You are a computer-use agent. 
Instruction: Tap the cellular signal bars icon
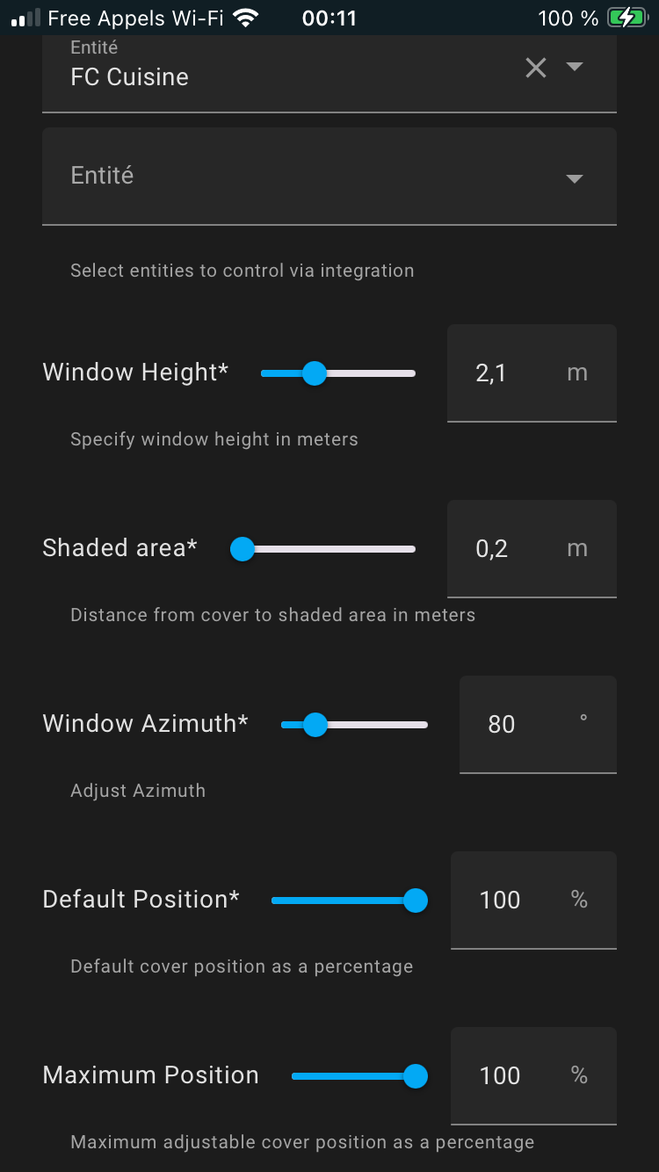(25, 18)
